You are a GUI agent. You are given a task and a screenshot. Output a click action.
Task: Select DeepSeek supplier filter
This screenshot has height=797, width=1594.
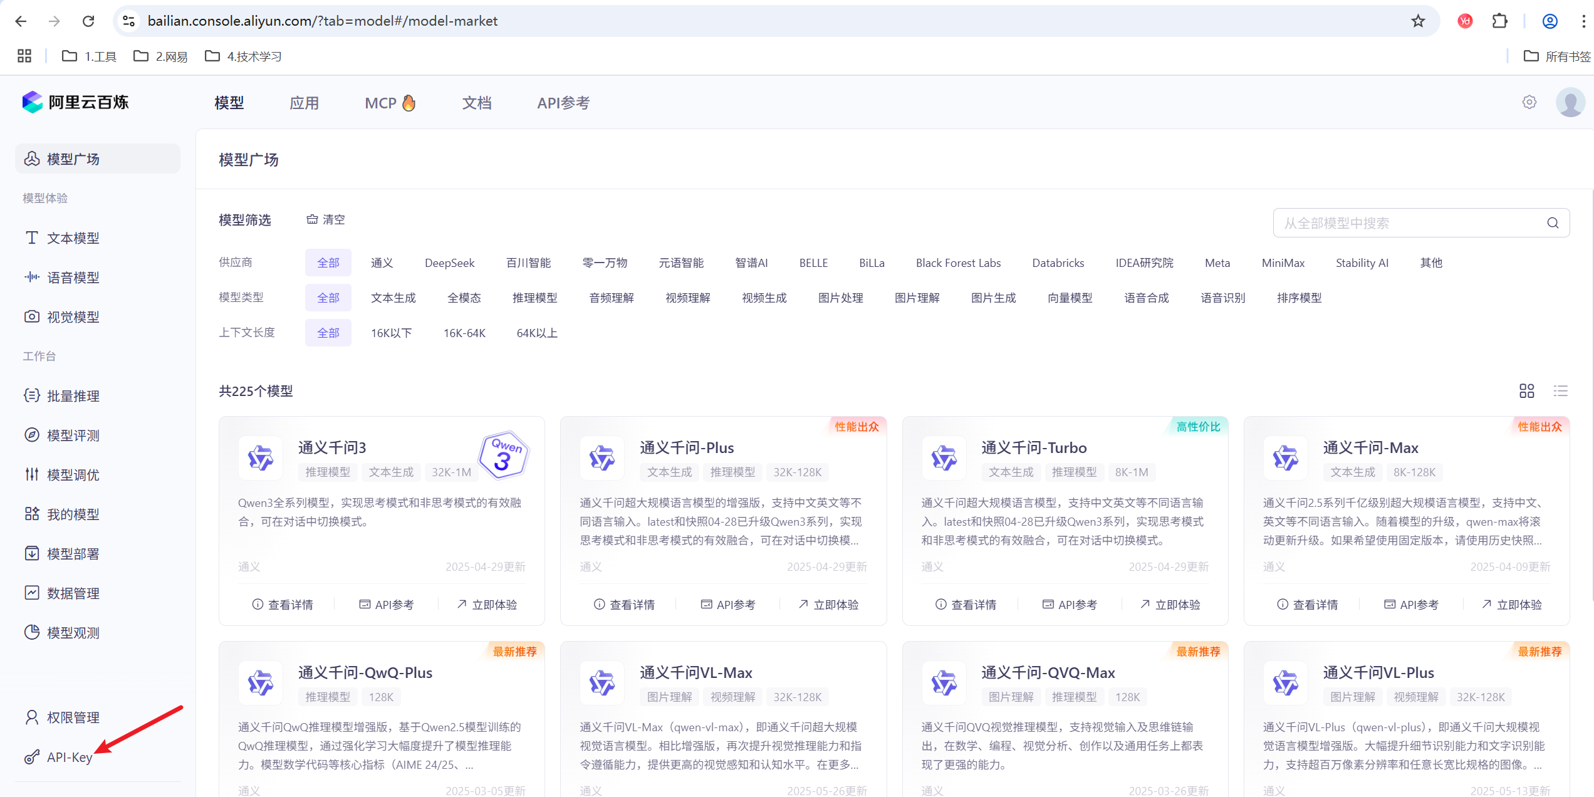pos(449,263)
